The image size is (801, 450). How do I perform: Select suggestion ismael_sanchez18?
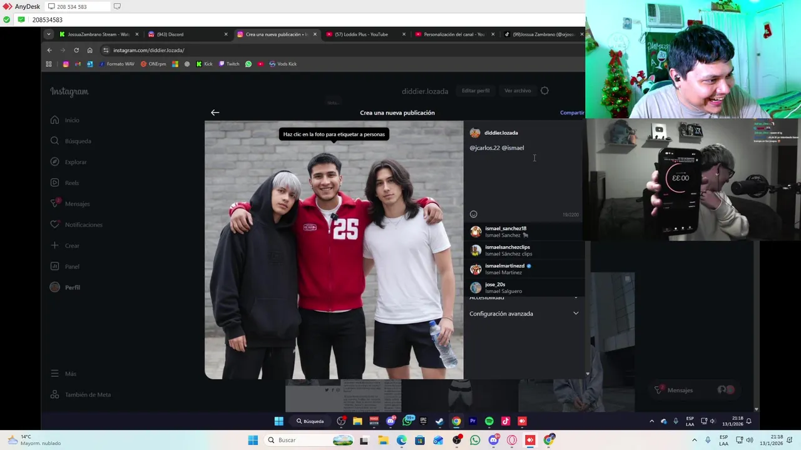tap(524, 232)
